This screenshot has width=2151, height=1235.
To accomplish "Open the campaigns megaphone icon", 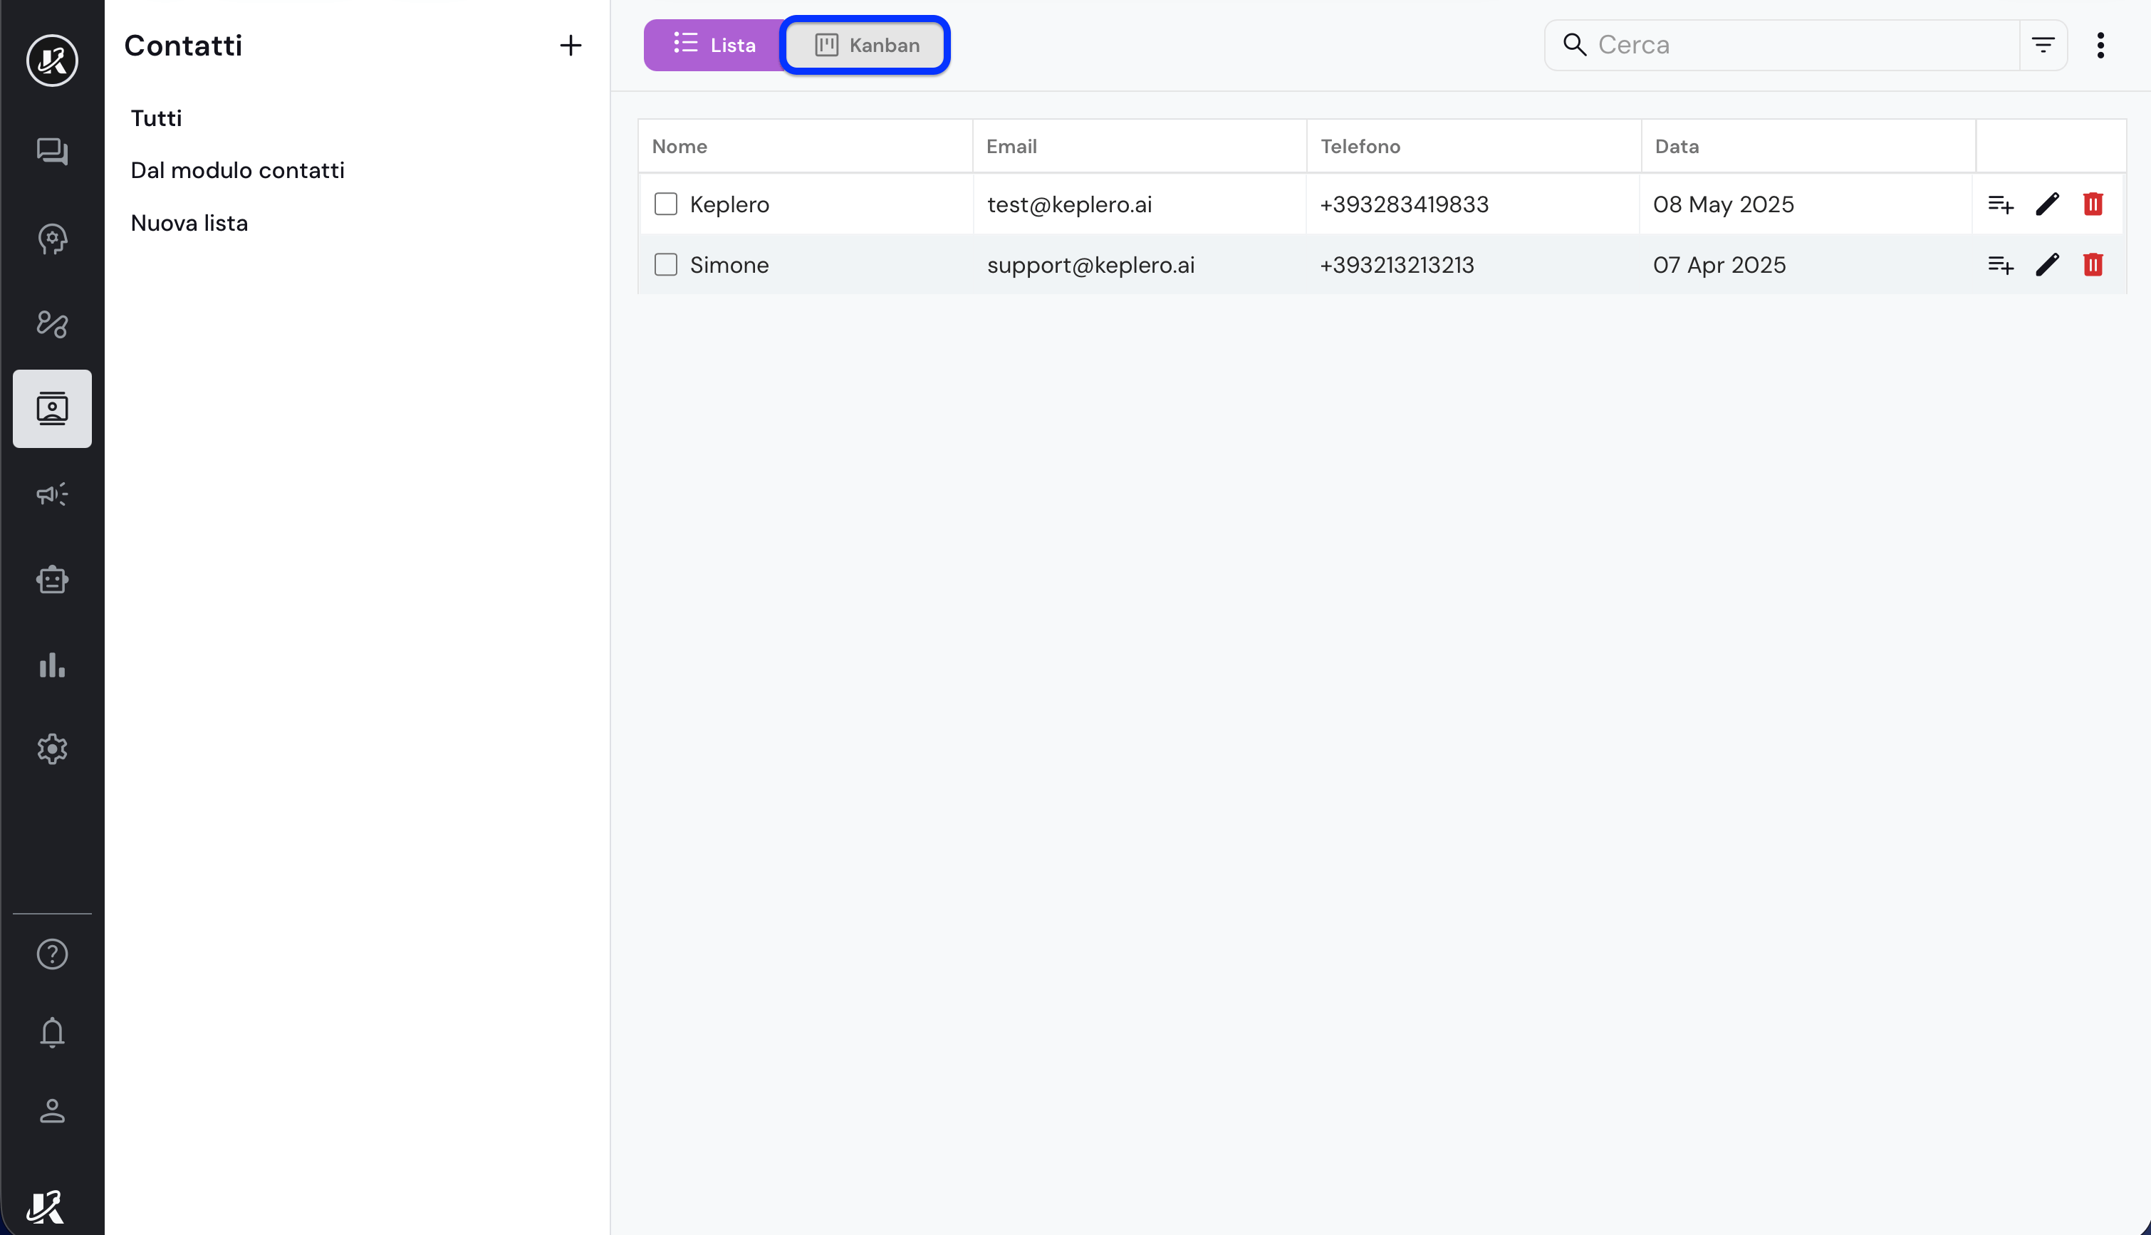I will click(x=52, y=494).
